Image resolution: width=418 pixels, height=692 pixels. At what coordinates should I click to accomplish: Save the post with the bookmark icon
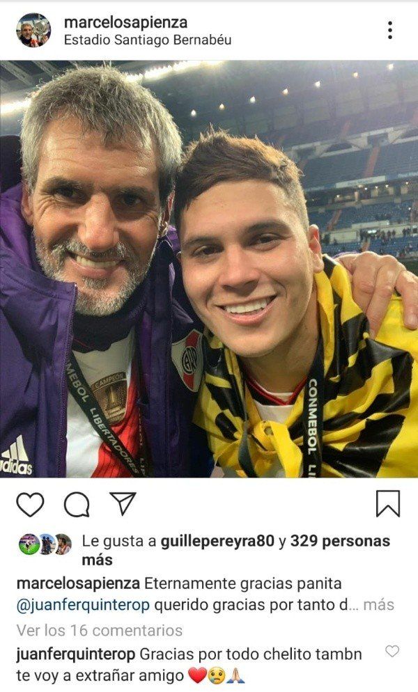click(x=388, y=503)
